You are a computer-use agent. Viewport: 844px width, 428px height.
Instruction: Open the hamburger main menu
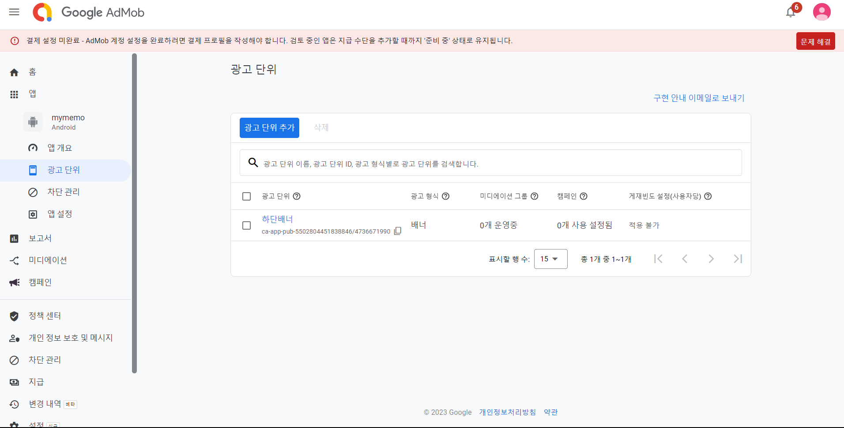[14, 12]
